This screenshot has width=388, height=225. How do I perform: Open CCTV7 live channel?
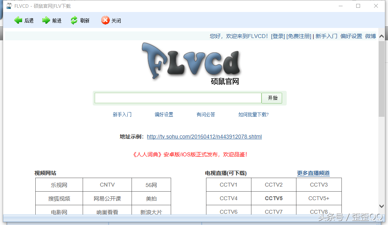click(x=274, y=211)
